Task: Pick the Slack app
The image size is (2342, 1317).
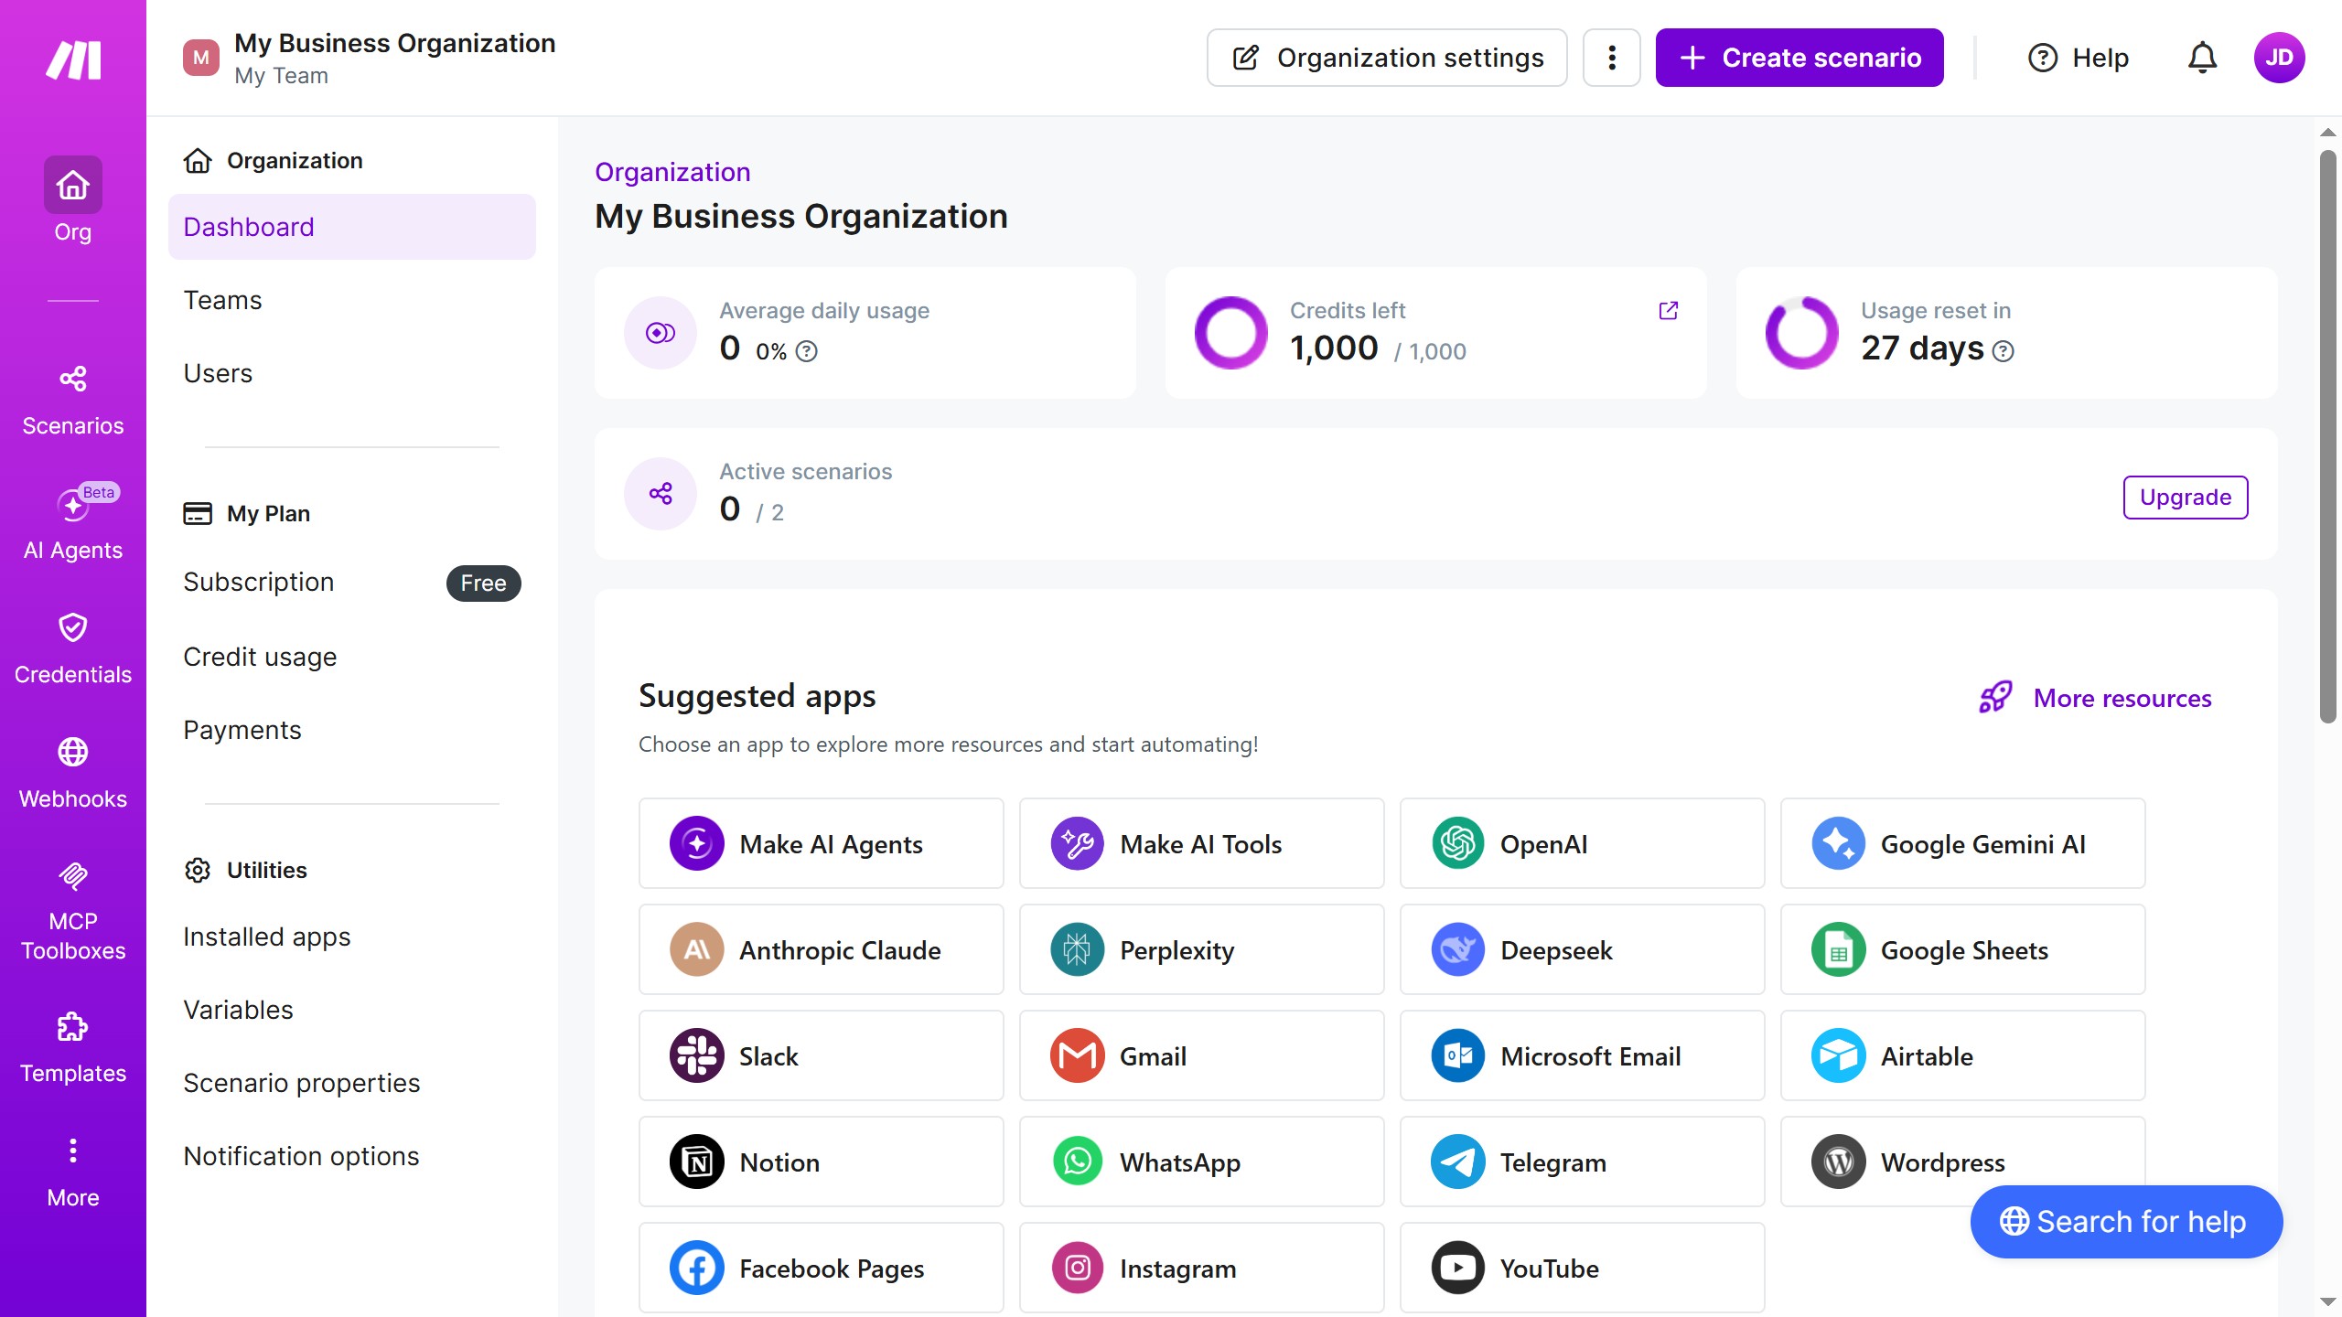Action: point(822,1055)
